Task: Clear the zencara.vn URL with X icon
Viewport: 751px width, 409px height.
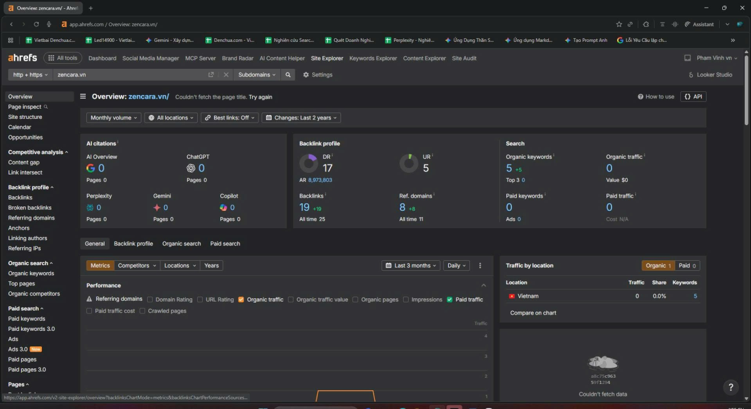Action: (226, 74)
